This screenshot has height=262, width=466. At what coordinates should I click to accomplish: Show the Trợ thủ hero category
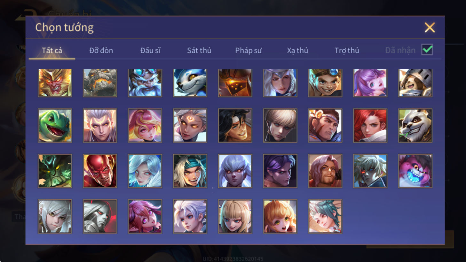coord(347,50)
